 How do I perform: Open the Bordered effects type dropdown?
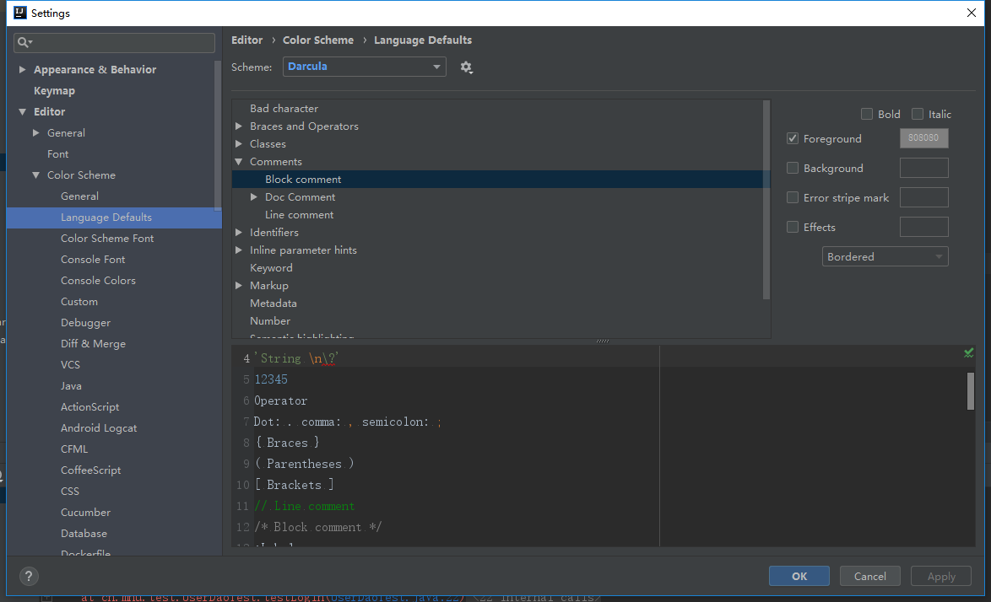pyautogui.click(x=885, y=257)
